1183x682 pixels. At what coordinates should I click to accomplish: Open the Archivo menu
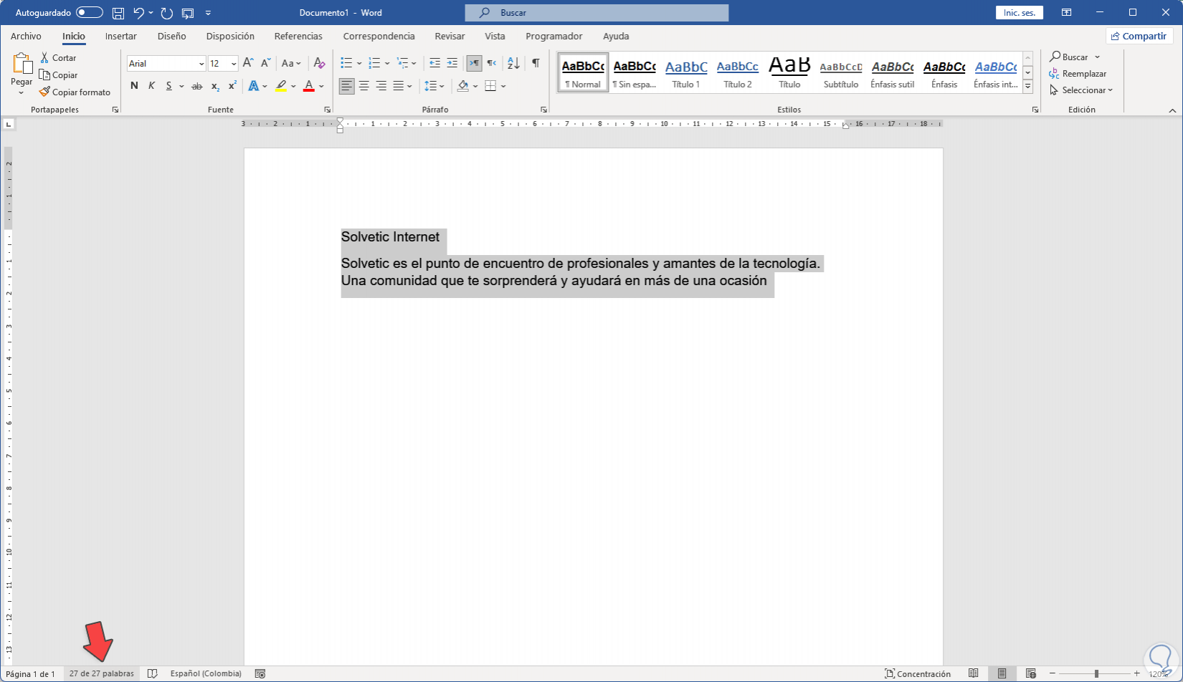tap(26, 36)
